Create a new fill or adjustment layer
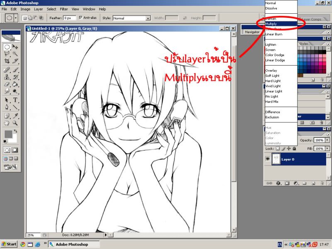Image resolution: width=332 pixels, height=249 pixels. click(x=296, y=183)
